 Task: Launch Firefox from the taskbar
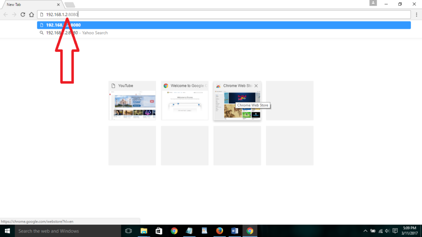pyautogui.click(x=219, y=231)
